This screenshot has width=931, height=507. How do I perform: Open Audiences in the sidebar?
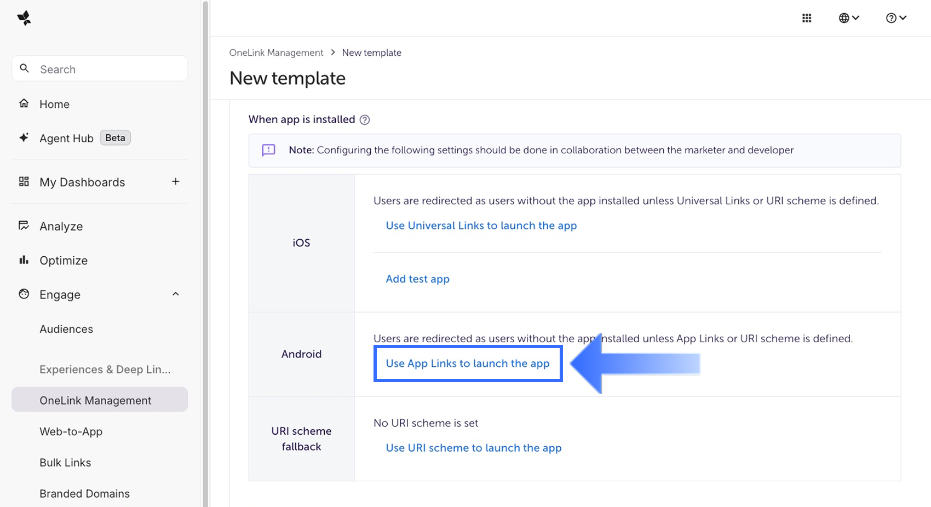[x=66, y=329]
